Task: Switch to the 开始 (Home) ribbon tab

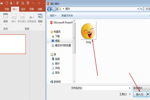Action: point(7,9)
